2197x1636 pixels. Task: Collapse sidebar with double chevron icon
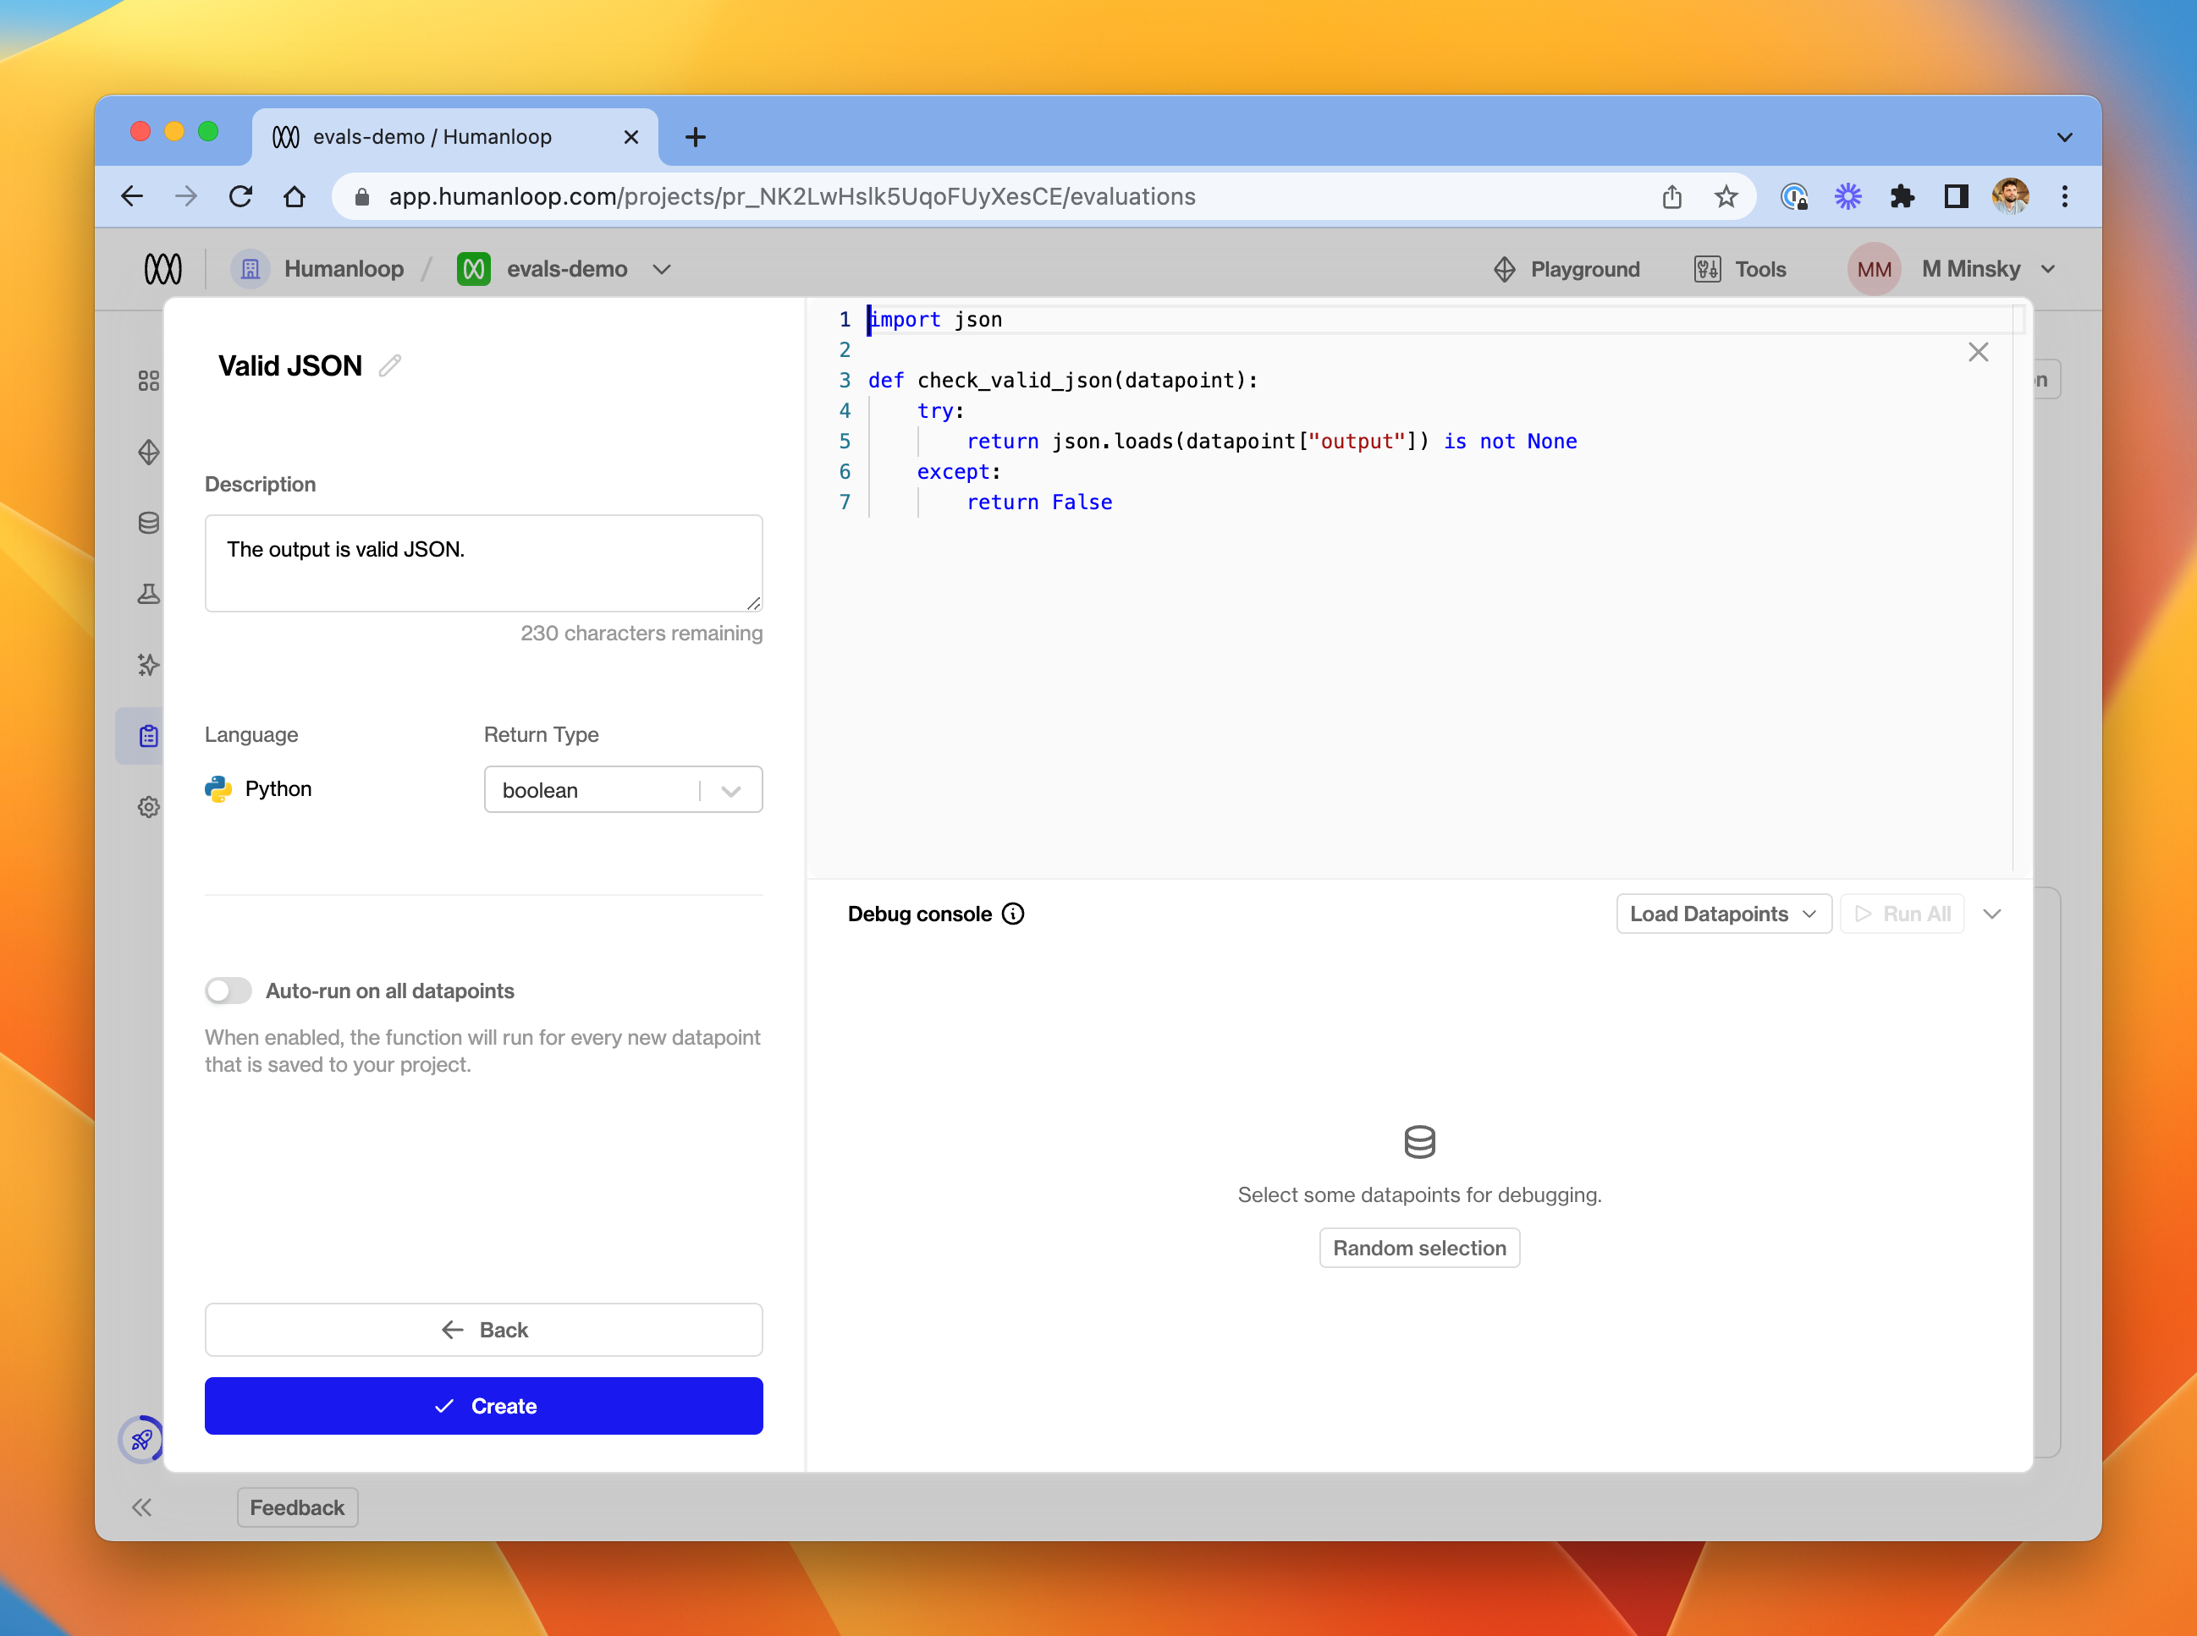(x=141, y=1507)
